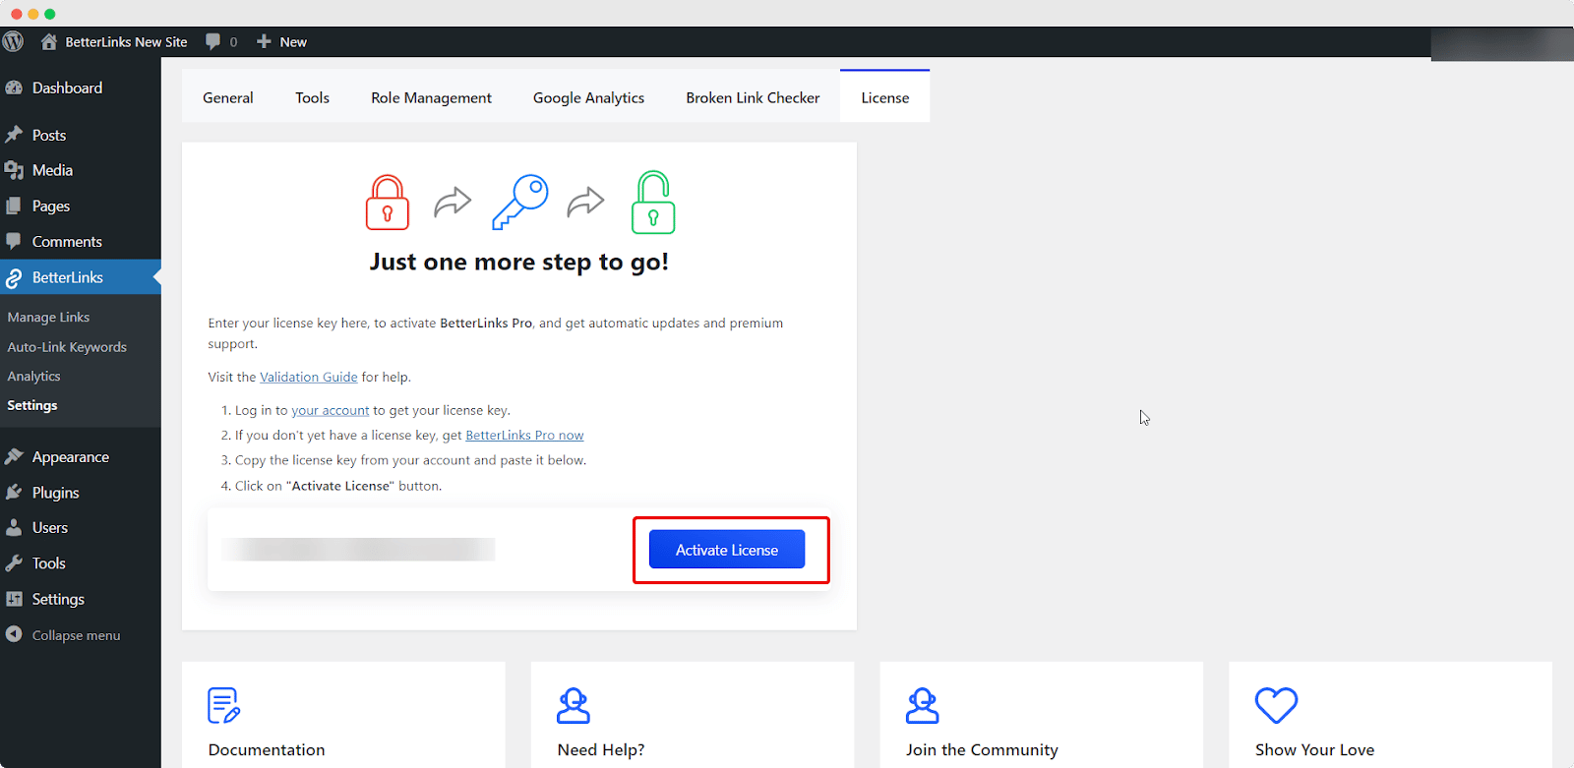Open Manage Links submenu item
Image resolution: width=1574 pixels, height=768 pixels.
coord(48,317)
